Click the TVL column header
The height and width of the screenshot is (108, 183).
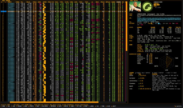tap(22, 2)
